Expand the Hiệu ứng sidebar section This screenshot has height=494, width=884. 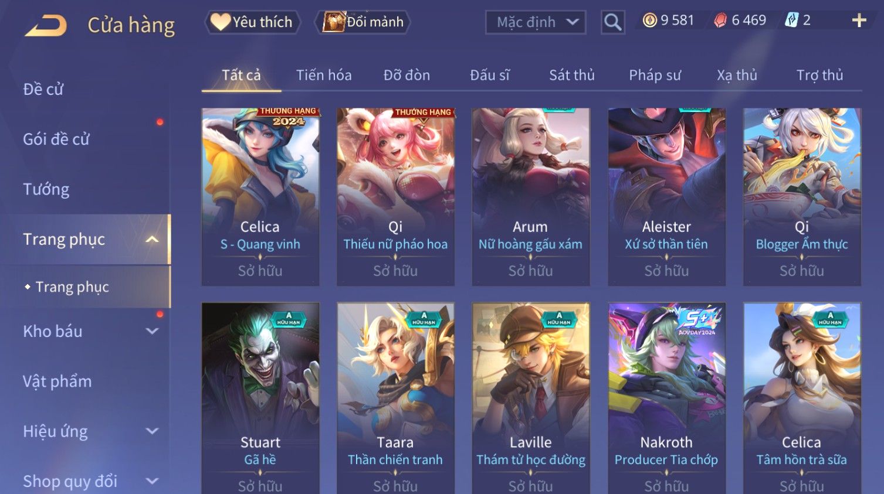point(152,431)
